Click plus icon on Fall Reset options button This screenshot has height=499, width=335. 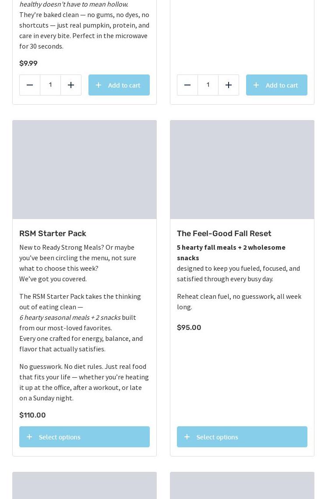click(187, 437)
